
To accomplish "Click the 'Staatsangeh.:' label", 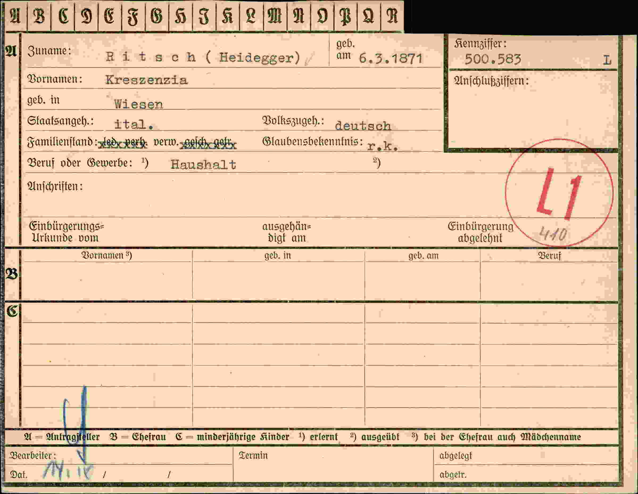I will click(60, 121).
